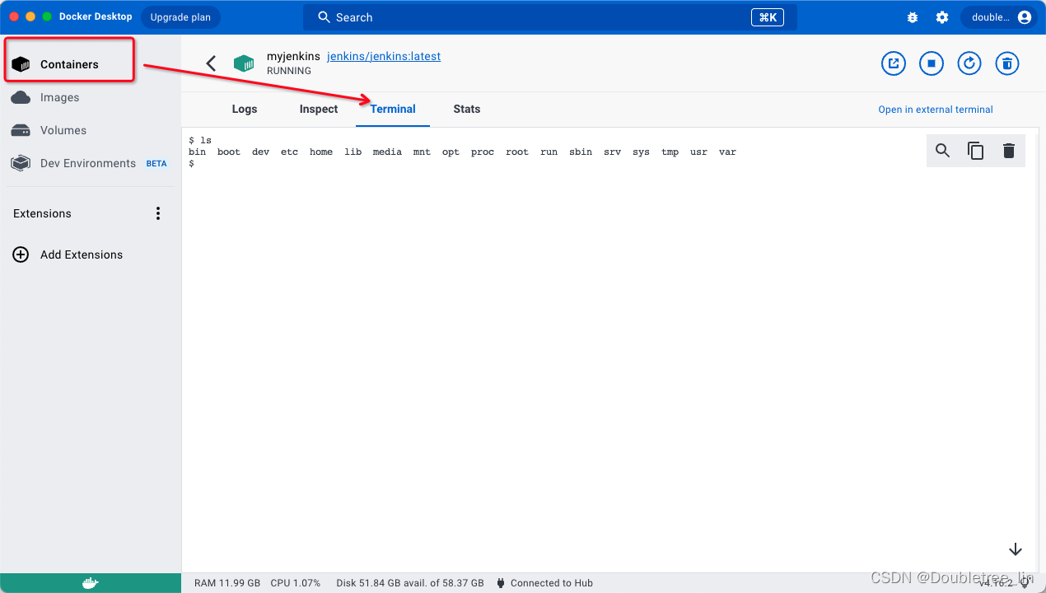Switch to the Inspect tab
This screenshot has width=1046, height=593.
[x=319, y=109]
